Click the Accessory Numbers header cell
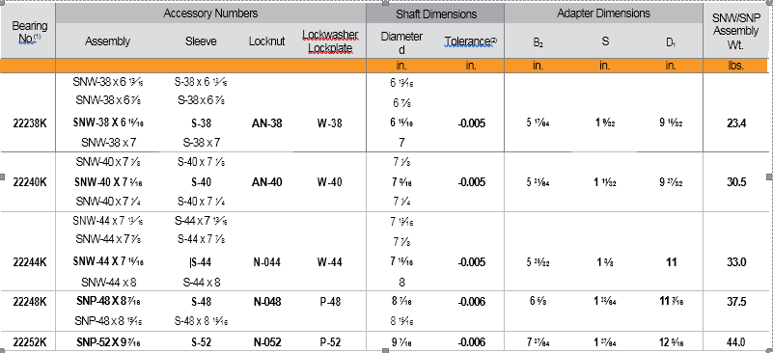773x353 pixels. [x=210, y=14]
